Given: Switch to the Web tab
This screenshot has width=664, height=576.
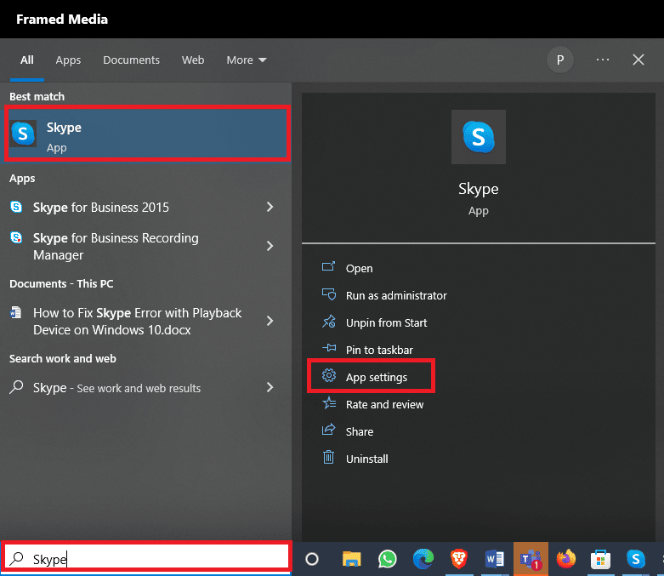Looking at the screenshot, I should (193, 60).
